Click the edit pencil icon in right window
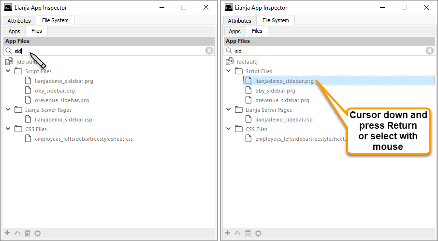This screenshot has width=438, height=241. 238,233
